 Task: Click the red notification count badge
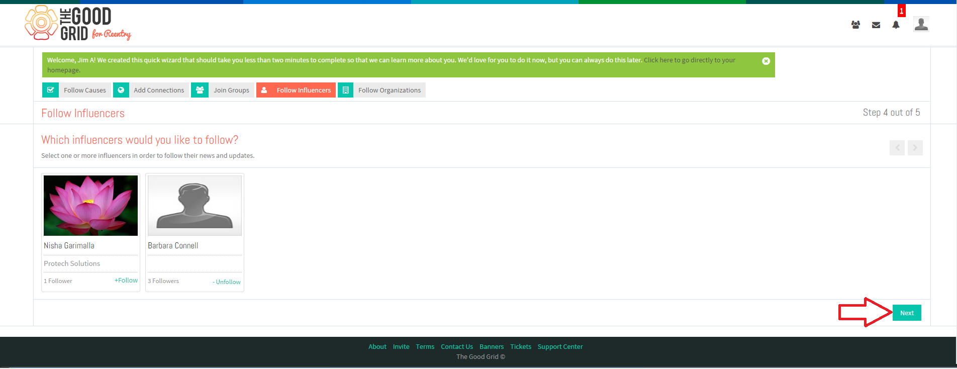902,11
